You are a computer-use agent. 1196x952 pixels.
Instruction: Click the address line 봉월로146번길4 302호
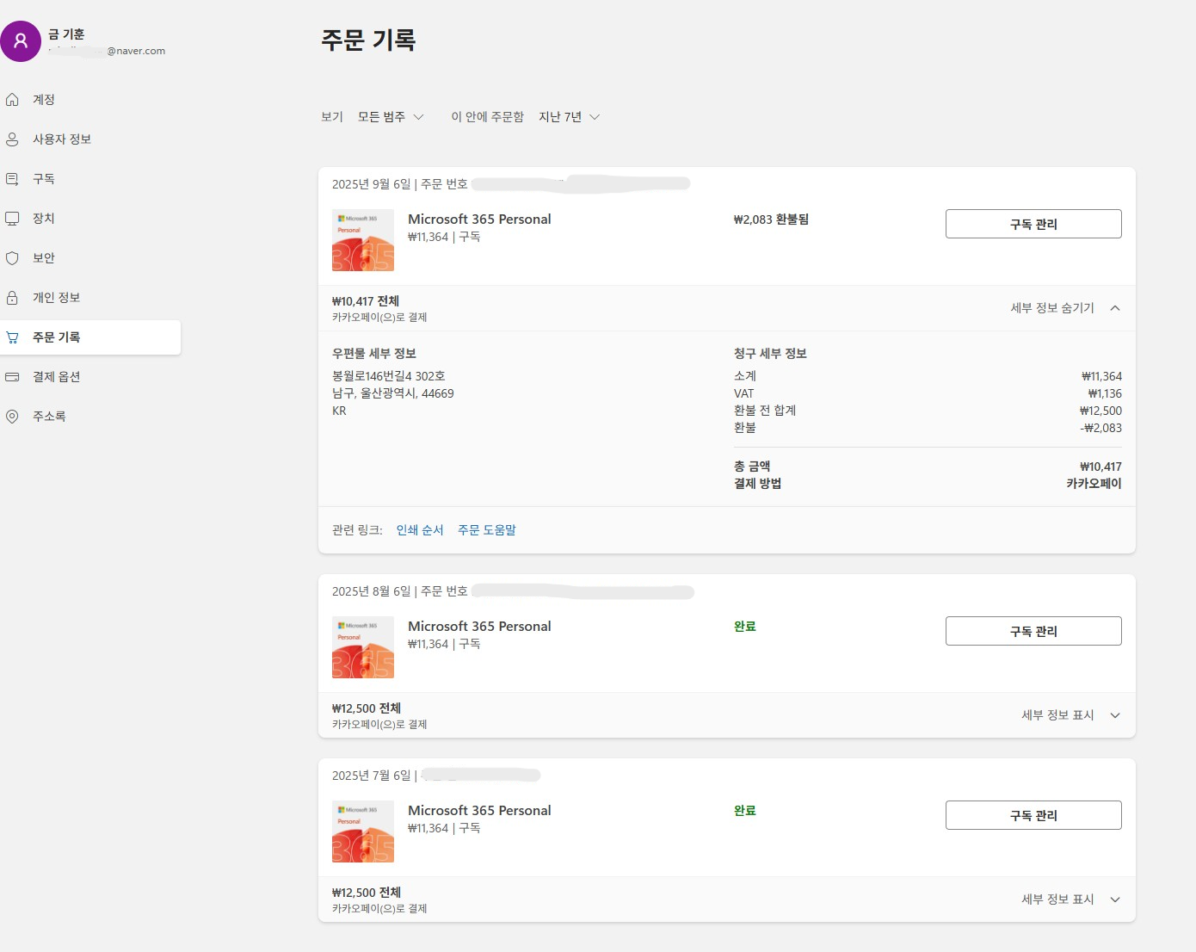click(x=389, y=376)
